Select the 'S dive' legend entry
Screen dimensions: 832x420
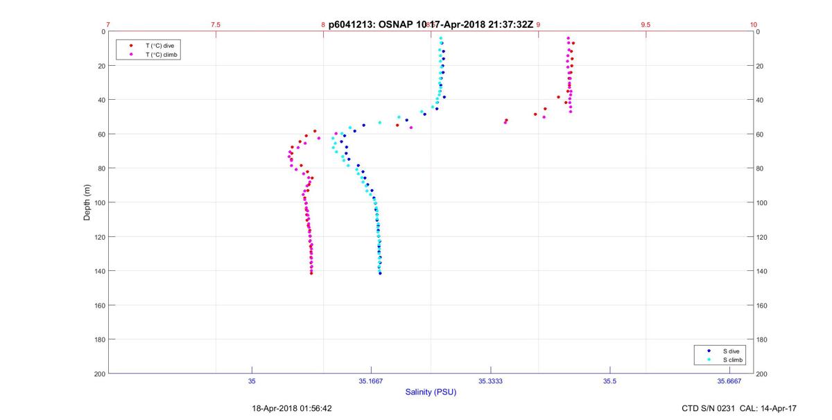click(731, 351)
